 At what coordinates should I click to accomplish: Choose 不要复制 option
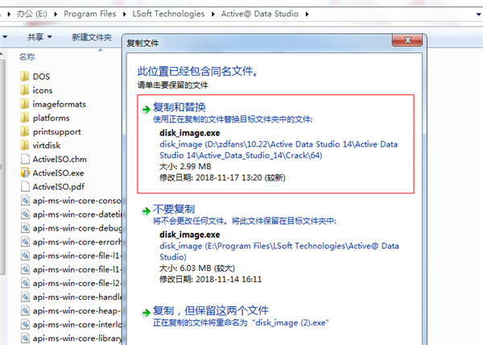pyautogui.click(x=275, y=245)
